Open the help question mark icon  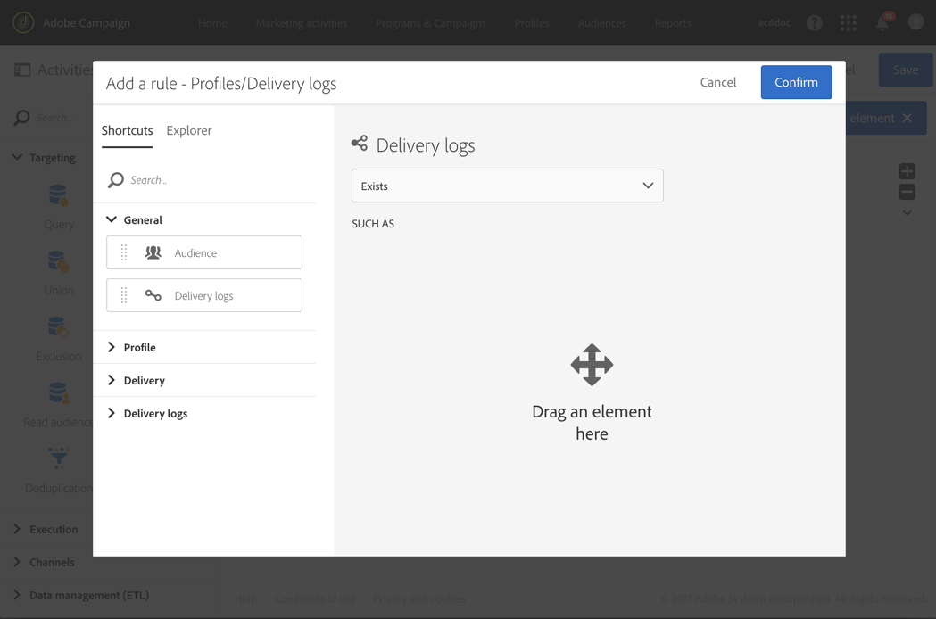tap(814, 23)
